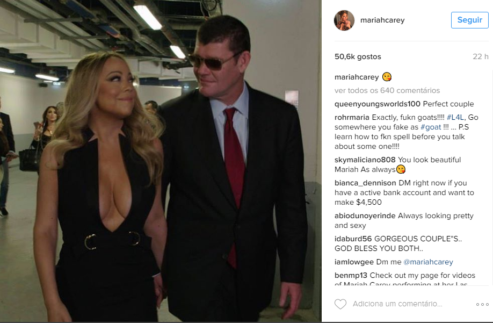Visit abiodunoyerinde commenter profile
The height and width of the screenshot is (323, 493).
click(365, 216)
